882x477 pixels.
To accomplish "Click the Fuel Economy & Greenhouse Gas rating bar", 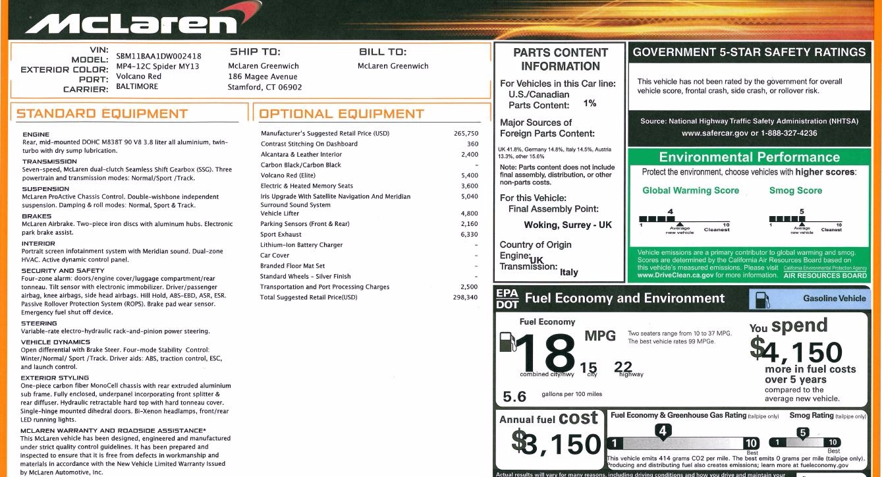I will 683,443.
